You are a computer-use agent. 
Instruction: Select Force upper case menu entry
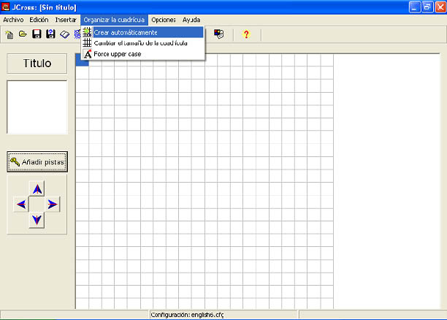143,54
